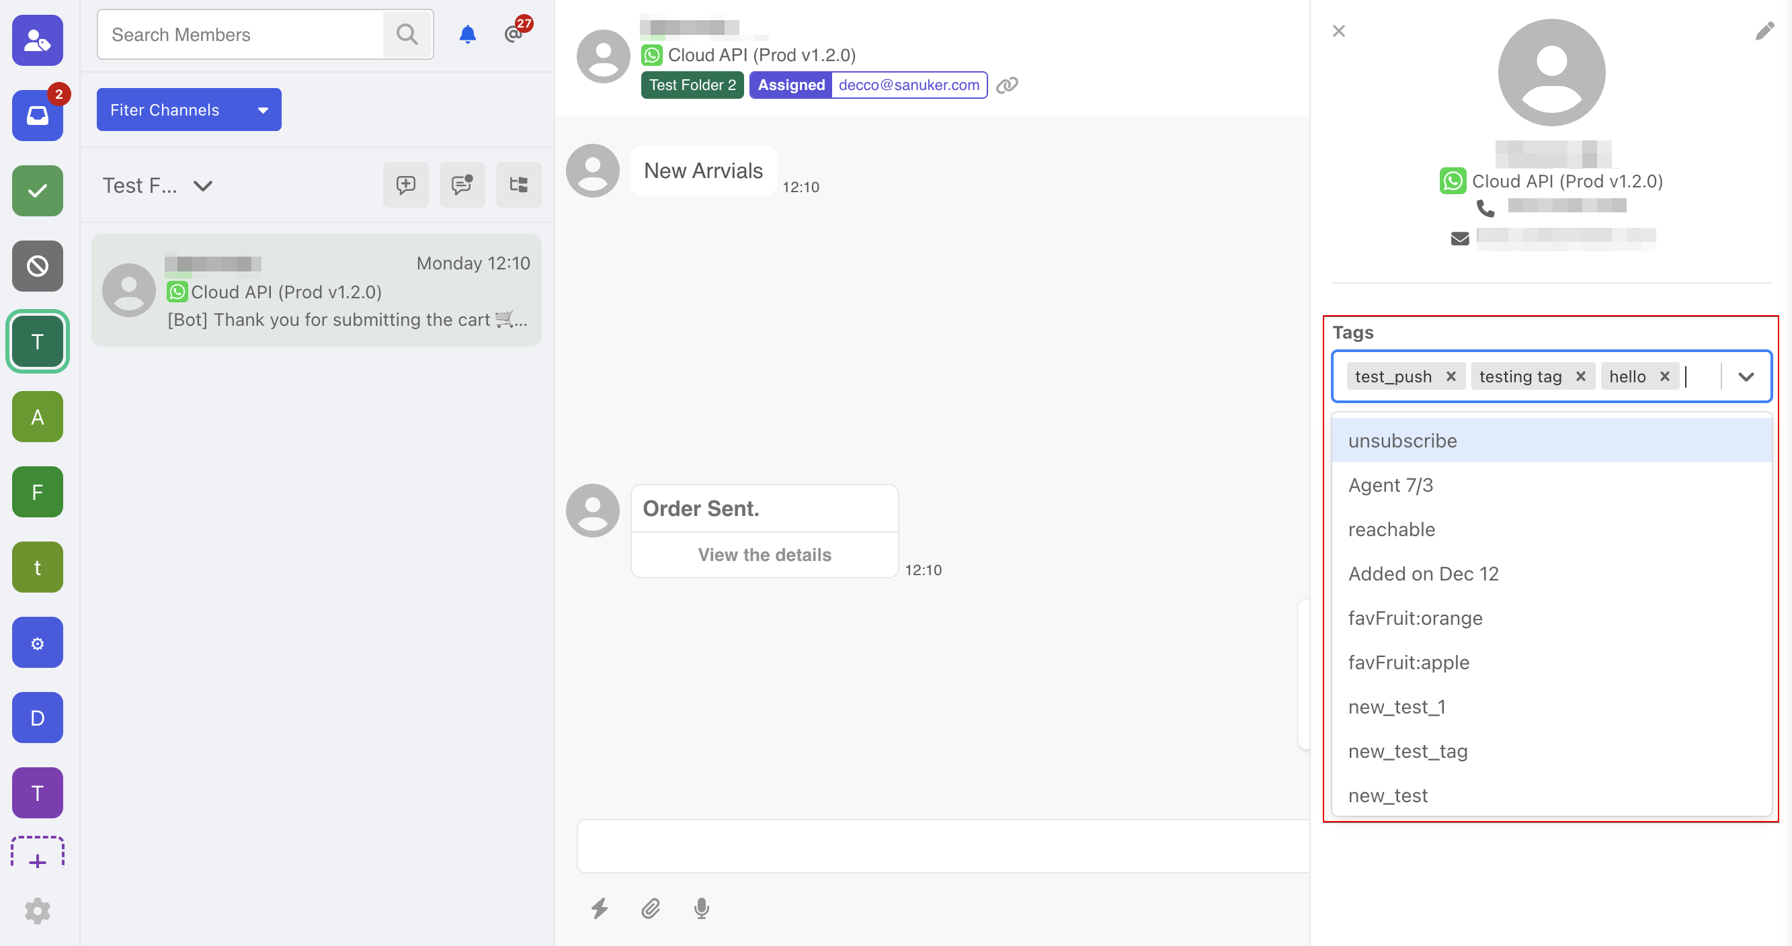
Task: Collapse the Tags dropdown chevron
Action: tap(1745, 376)
